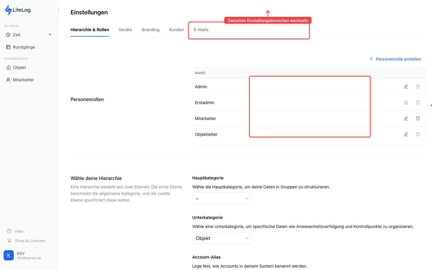432x270 pixels.
Task: Open Rundgänge in the sidebar
Action: click(x=24, y=47)
